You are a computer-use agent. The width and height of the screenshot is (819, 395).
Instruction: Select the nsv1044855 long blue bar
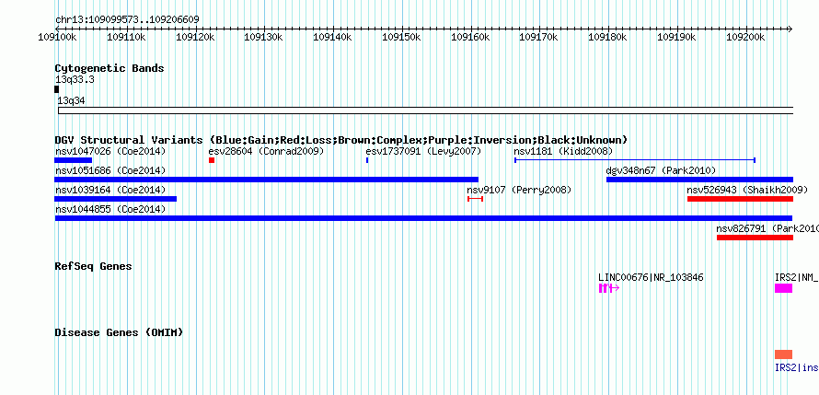pos(423,218)
